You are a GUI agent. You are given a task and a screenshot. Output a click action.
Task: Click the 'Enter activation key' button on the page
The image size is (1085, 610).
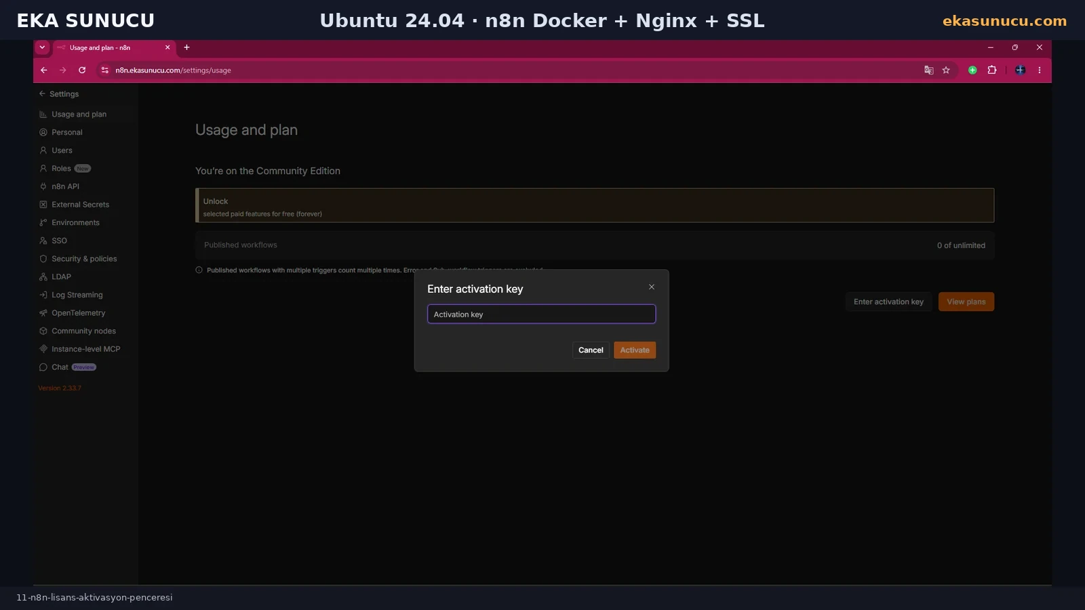pyautogui.click(x=888, y=302)
